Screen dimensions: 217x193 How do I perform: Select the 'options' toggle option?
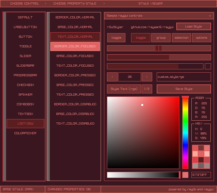(201, 38)
